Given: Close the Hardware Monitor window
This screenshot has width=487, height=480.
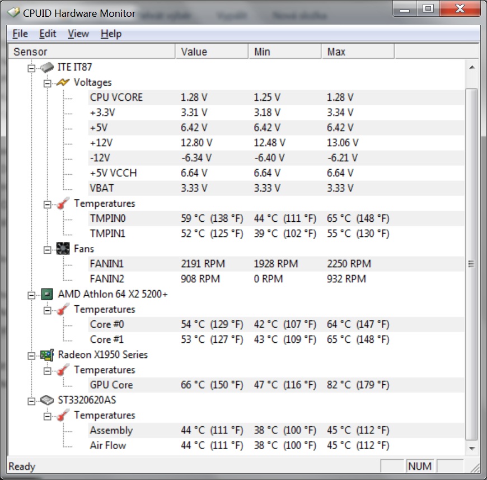Looking at the screenshot, I should click(x=460, y=9).
